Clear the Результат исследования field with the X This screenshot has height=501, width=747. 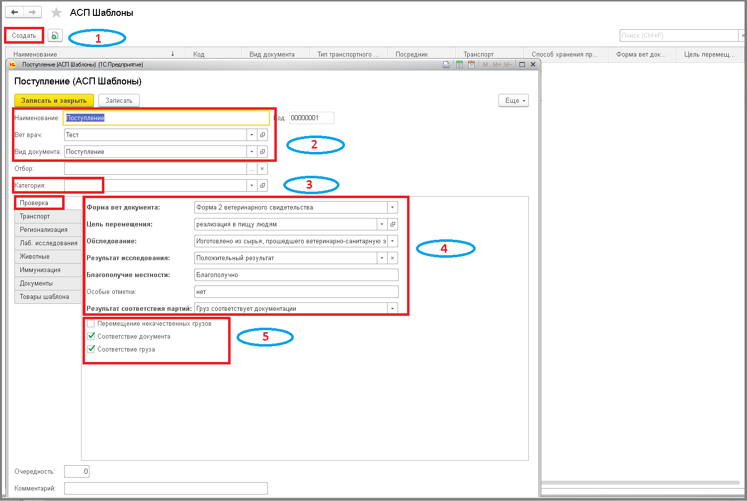(x=393, y=258)
